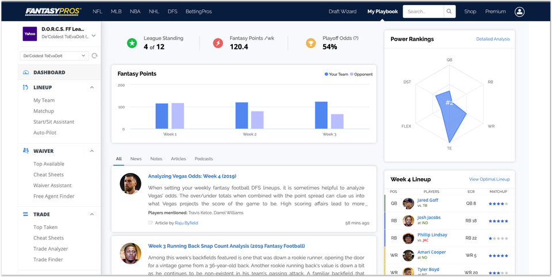
Task: Open Waiver Assistant
Action: pyautogui.click(x=52, y=186)
